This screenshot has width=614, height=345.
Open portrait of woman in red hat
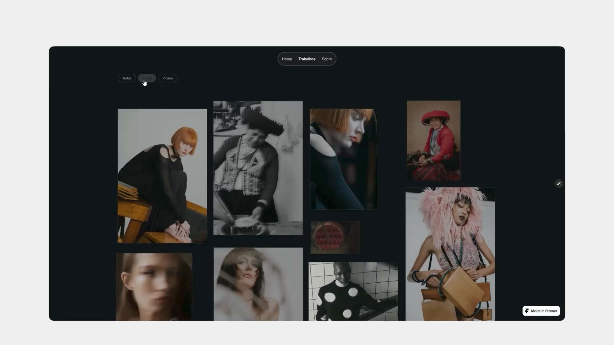[434, 141]
